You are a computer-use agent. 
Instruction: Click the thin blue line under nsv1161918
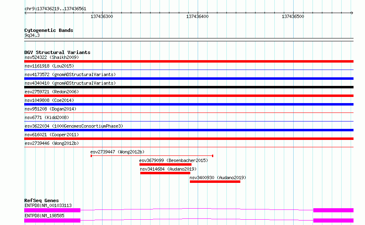(189, 70)
